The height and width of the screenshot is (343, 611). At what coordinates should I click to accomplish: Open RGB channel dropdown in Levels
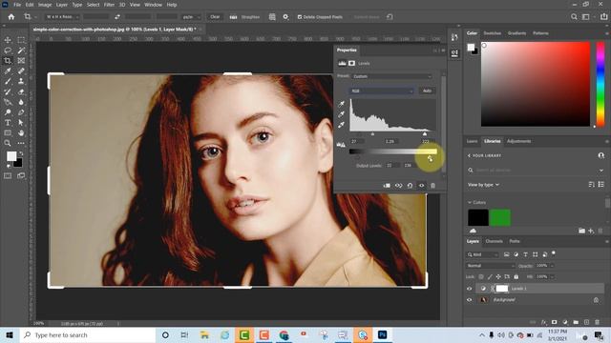coord(381,91)
